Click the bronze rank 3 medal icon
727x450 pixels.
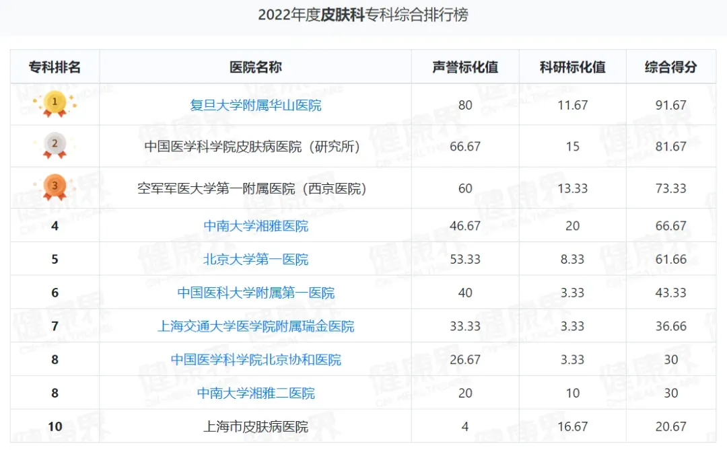tap(55, 187)
